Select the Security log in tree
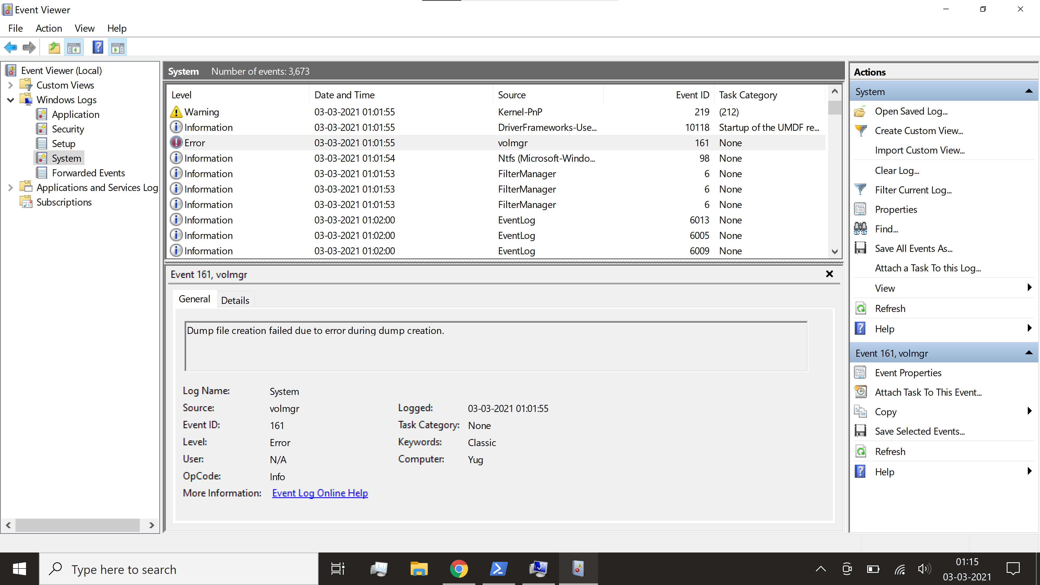The image size is (1040, 585). pyautogui.click(x=68, y=129)
